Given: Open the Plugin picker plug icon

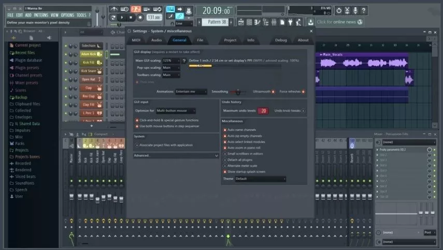Looking at the screenshot, I should coord(290,22).
